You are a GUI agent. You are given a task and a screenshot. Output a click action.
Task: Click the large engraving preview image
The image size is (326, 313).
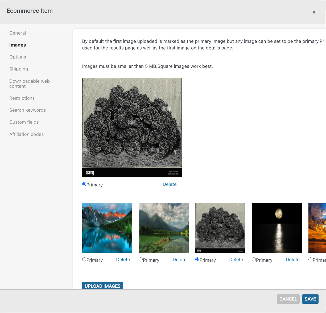132,127
